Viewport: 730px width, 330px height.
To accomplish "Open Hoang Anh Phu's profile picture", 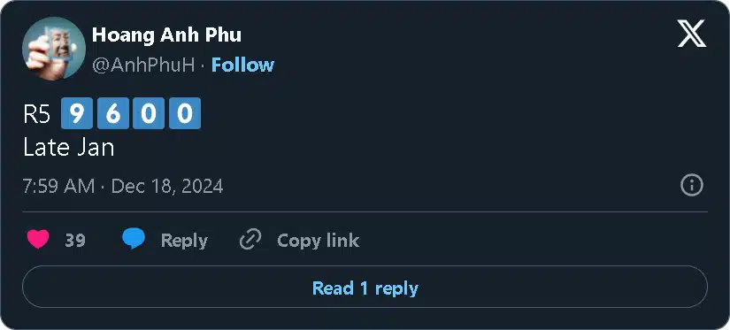I will [54, 49].
